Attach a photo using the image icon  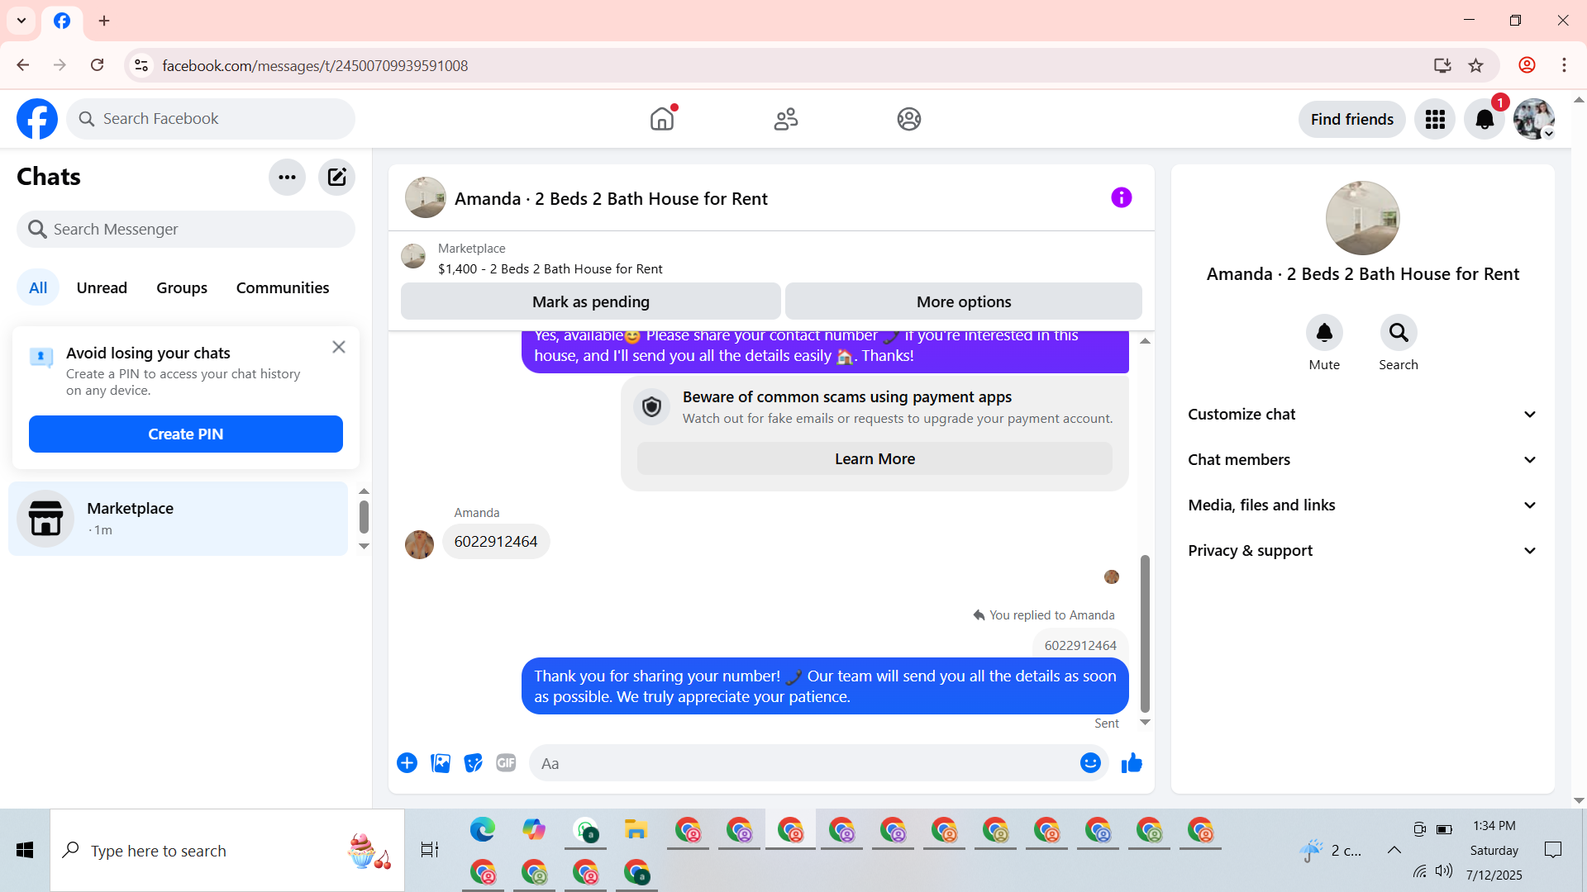coord(441,763)
